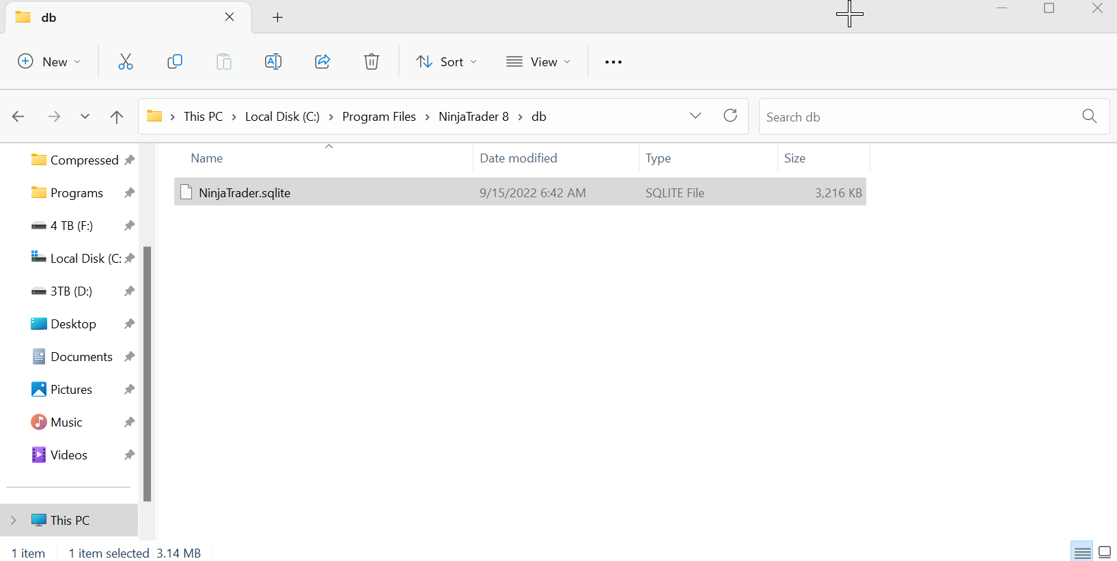This screenshot has width=1117, height=561.
Task: Switch to details view layout icon
Action: pos(1083,552)
